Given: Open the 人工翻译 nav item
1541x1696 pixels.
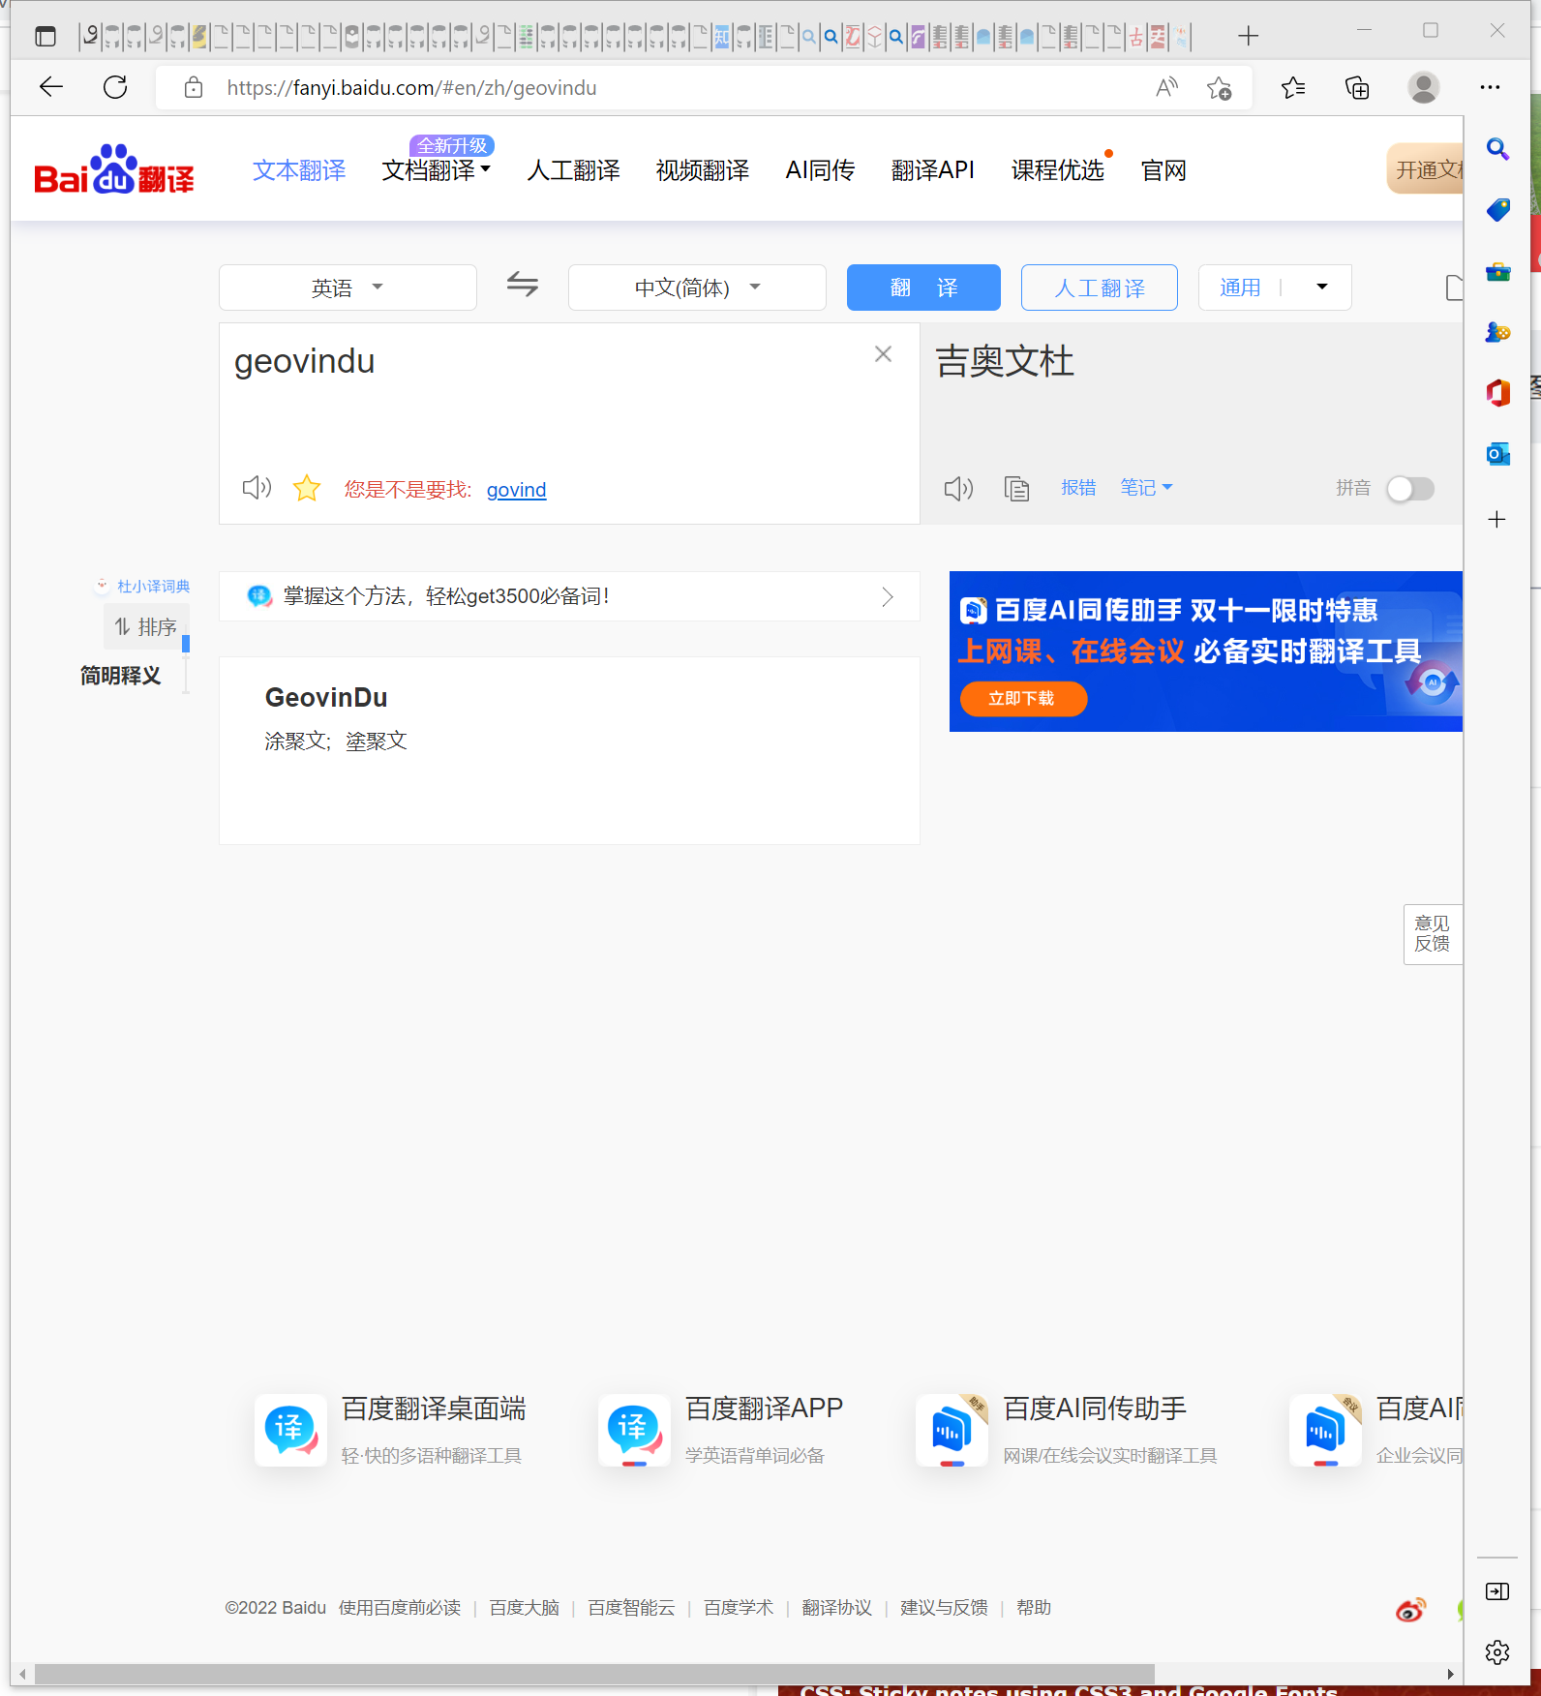Looking at the screenshot, I should (x=573, y=170).
